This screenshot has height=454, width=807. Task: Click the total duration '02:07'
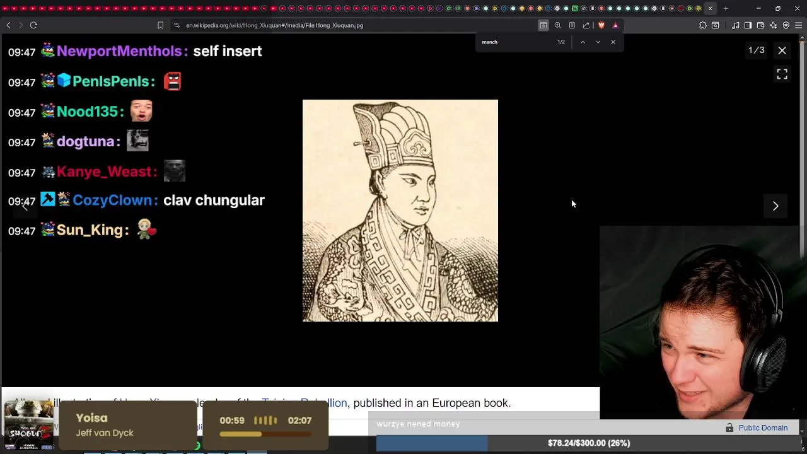(x=299, y=421)
